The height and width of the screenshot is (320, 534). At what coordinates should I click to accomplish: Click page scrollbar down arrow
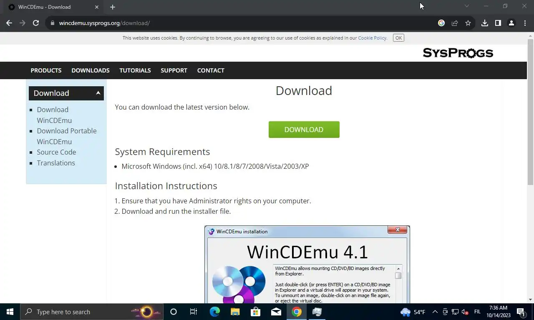coord(530,300)
